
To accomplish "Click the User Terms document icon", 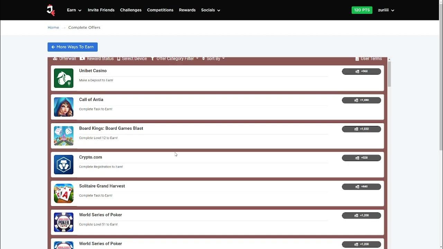I will pyautogui.click(x=357, y=59).
